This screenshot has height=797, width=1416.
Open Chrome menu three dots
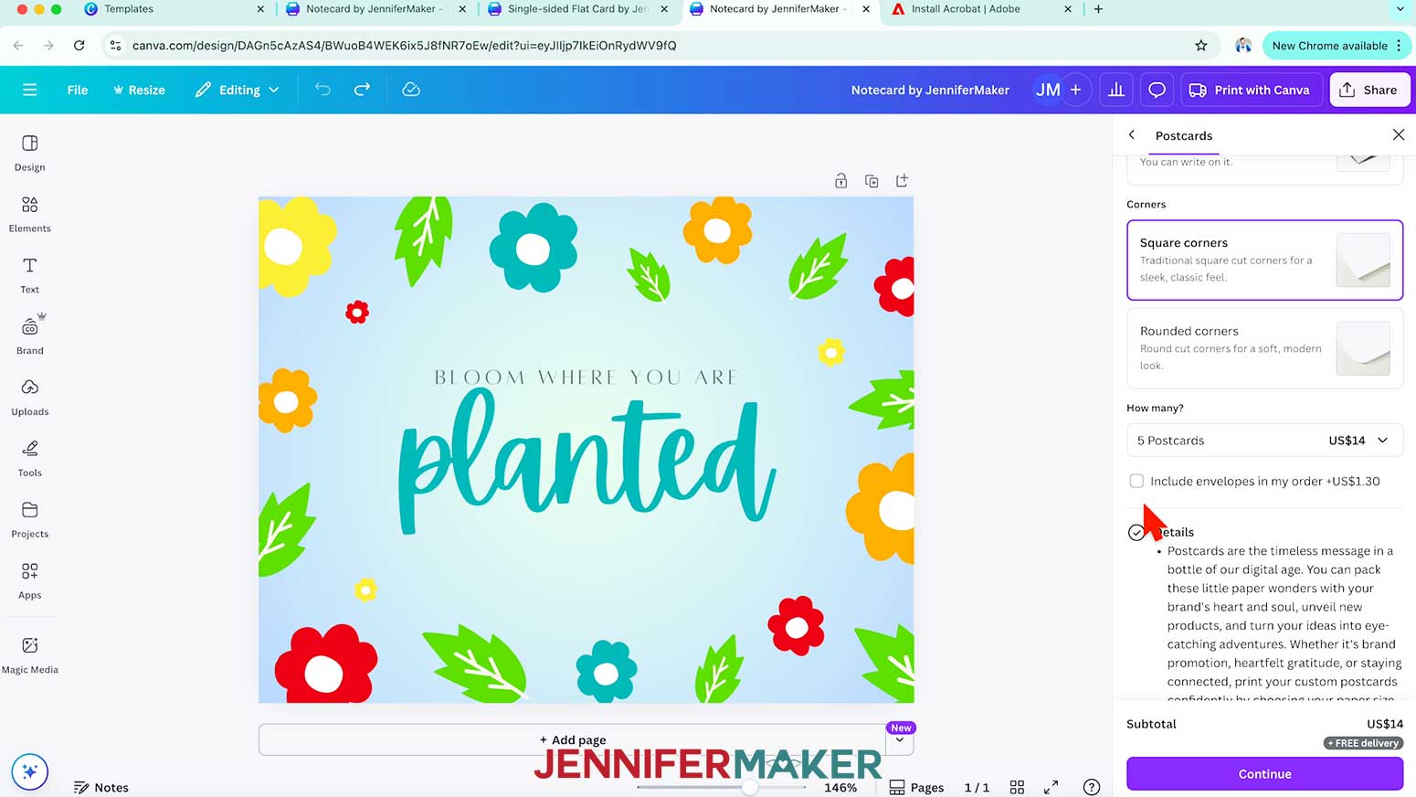tap(1399, 46)
